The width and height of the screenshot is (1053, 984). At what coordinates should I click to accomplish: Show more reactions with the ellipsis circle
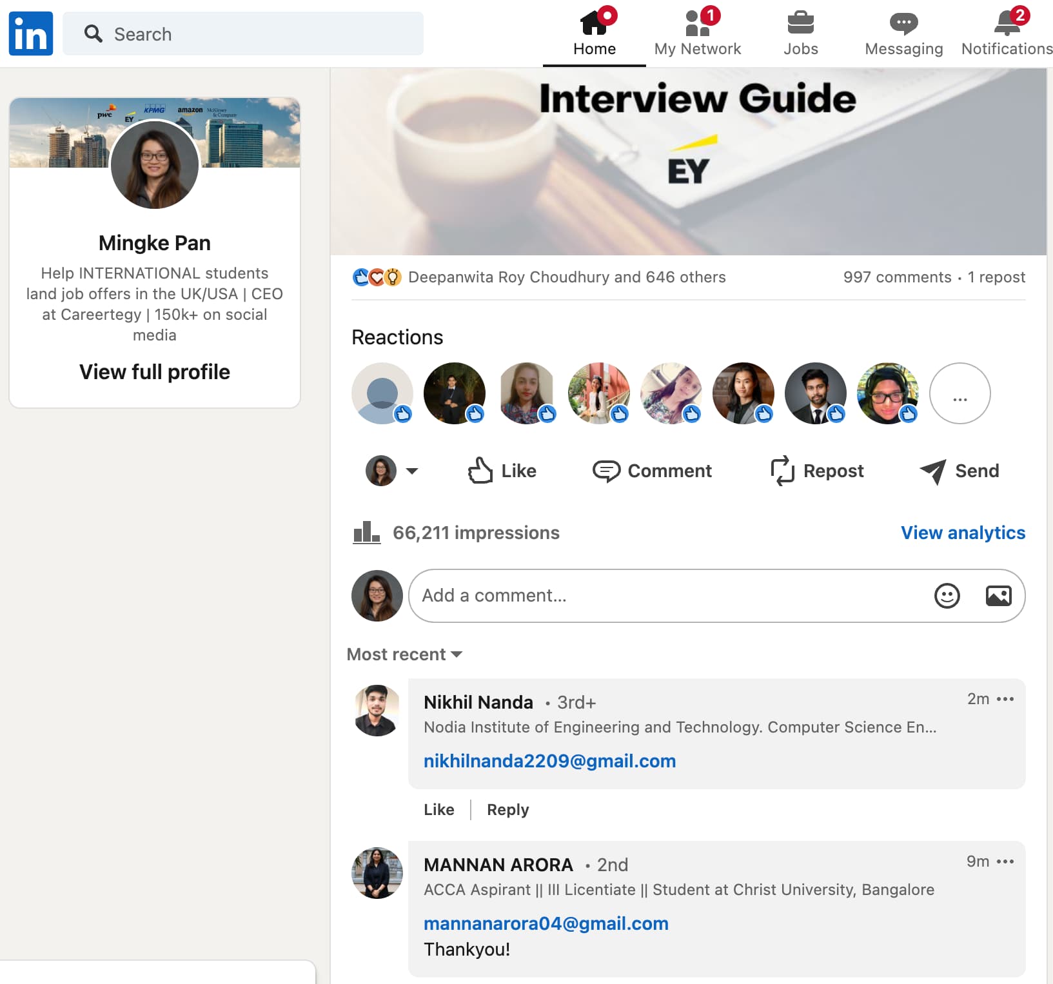click(x=960, y=393)
